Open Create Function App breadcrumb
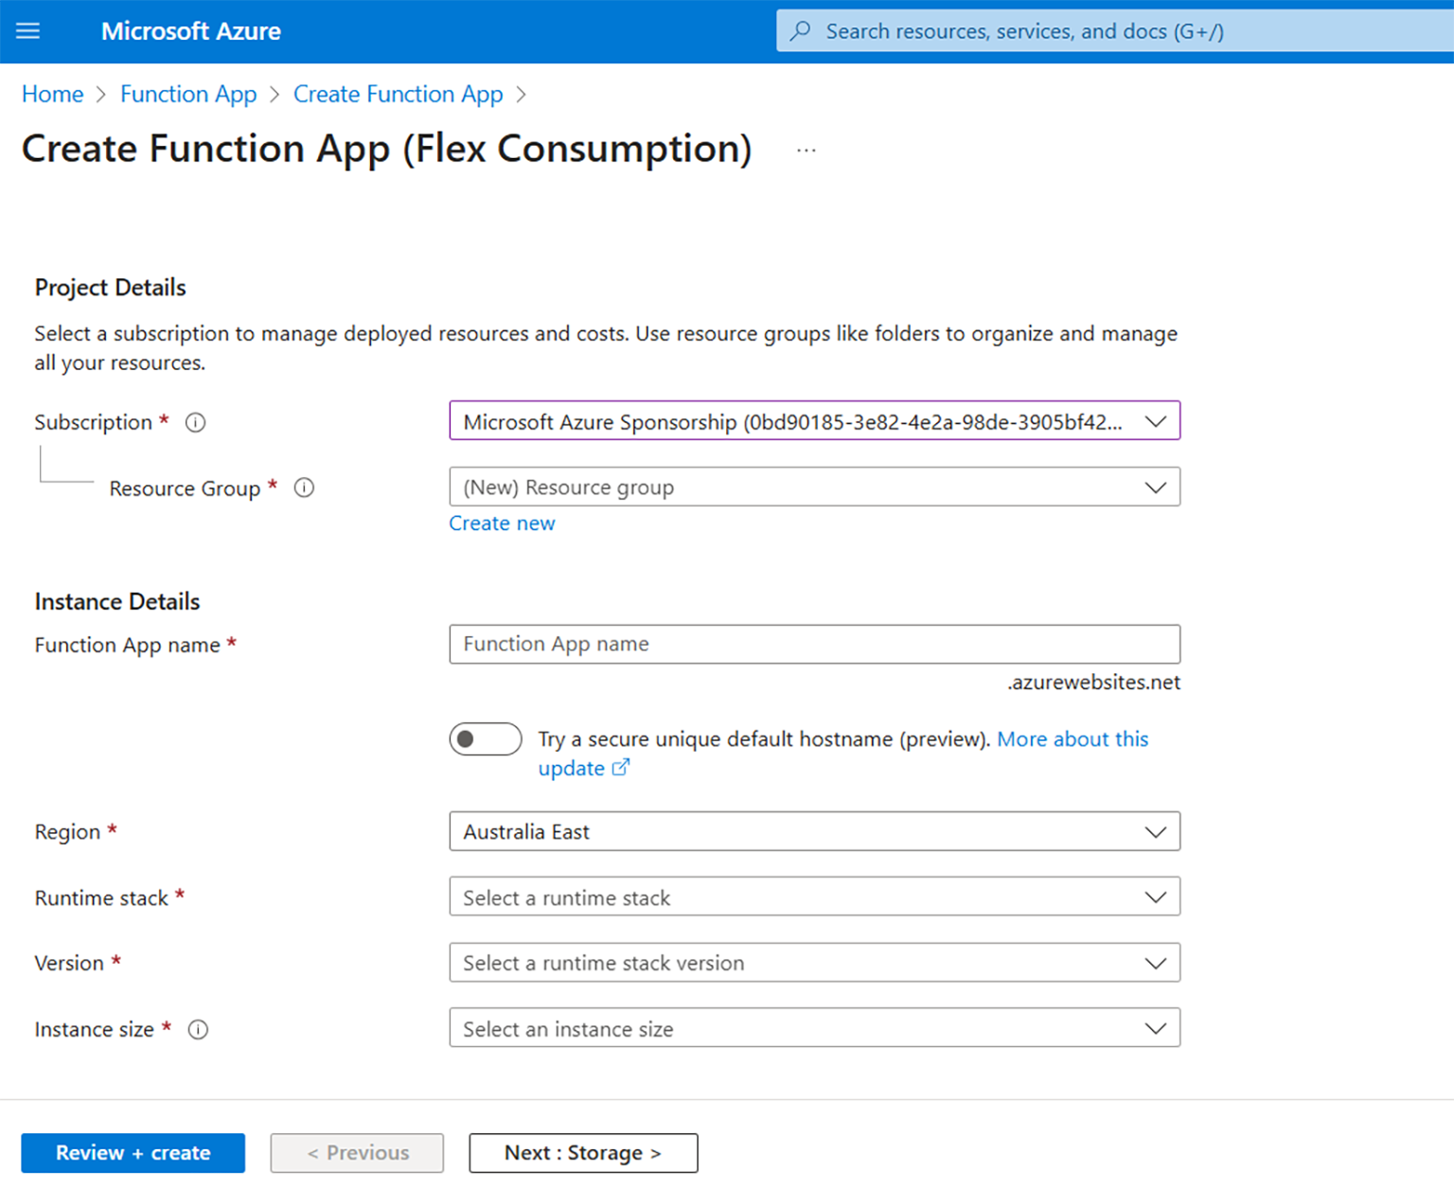 point(399,95)
